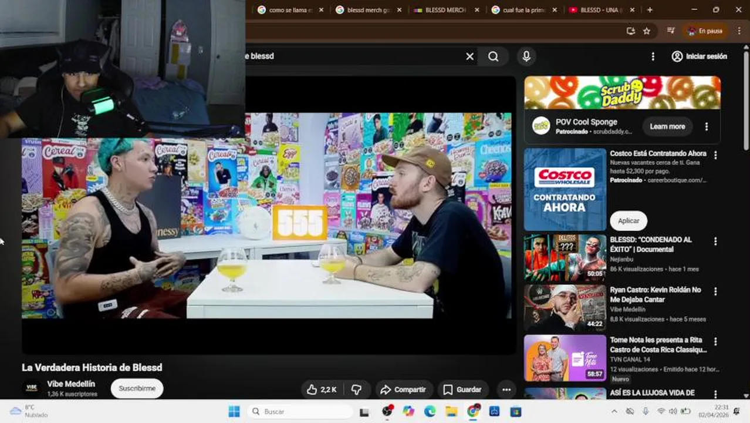This screenshot has height=423, width=750.
Task: Click the YouTube search magnifier button
Action: (494, 56)
